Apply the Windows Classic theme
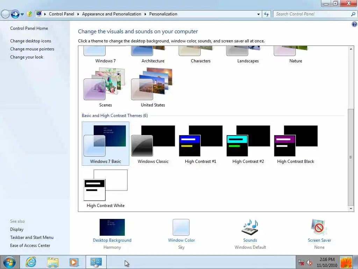The height and width of the screenshot is (269, 358). (153, 144)
